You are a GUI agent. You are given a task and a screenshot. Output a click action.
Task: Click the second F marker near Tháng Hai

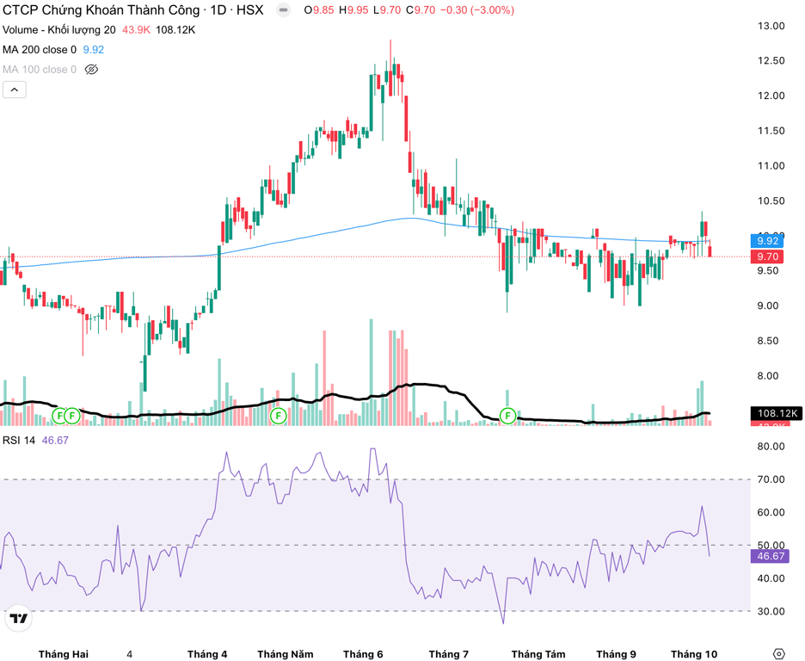tap(72, 416)
